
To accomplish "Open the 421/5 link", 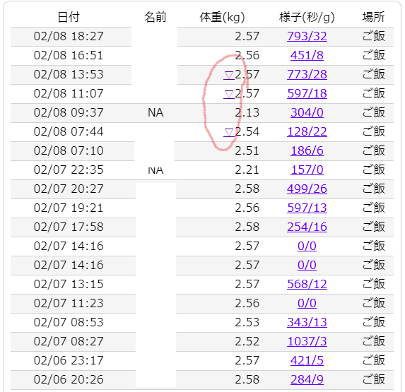I will click(x=307, y=361).
